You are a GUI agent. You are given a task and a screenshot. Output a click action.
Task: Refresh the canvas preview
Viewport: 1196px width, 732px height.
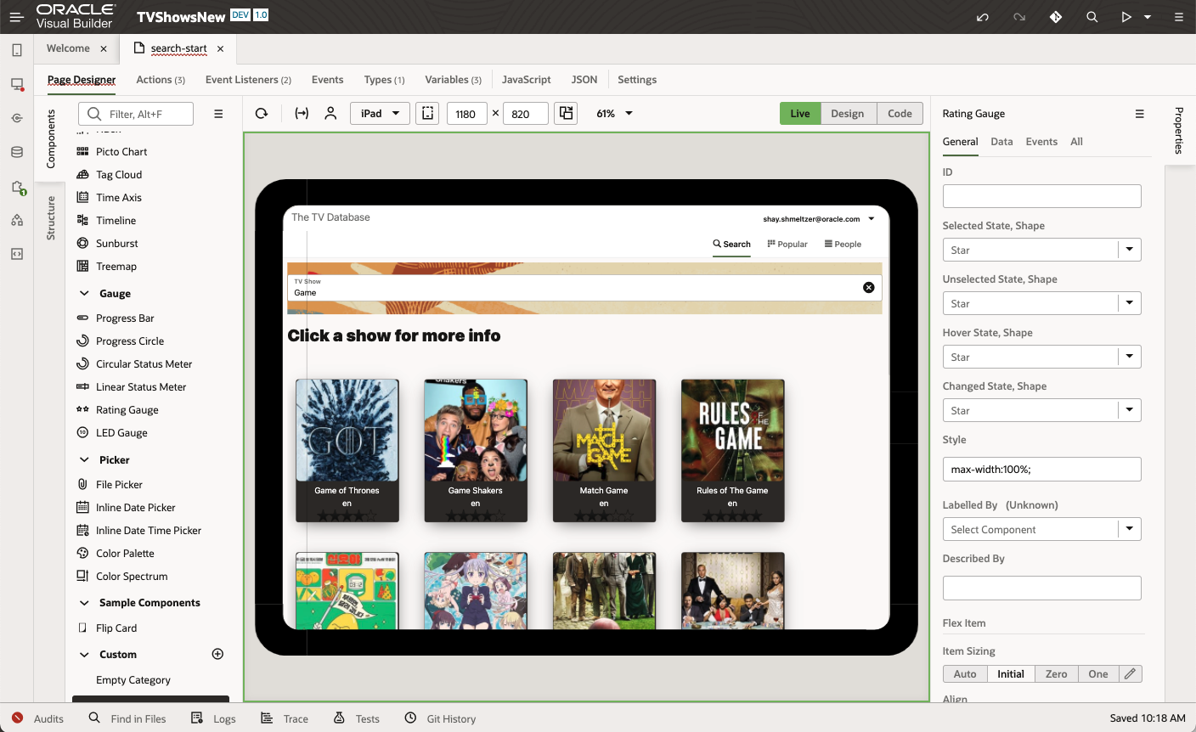(261, 112)
